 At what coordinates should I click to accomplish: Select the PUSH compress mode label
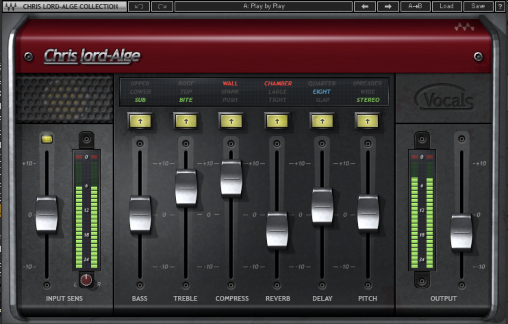[230, 100]
